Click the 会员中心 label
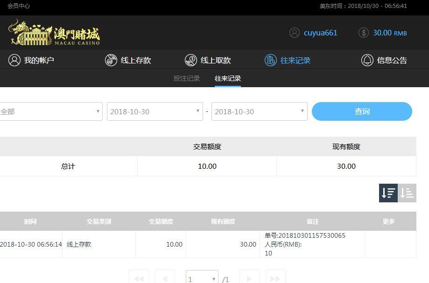This screenshot has height=283, width=429. pyautogui.click(x=19, y=6)
